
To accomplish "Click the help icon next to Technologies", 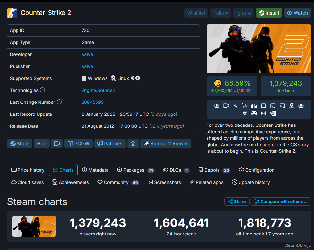I will pos(42,90).
